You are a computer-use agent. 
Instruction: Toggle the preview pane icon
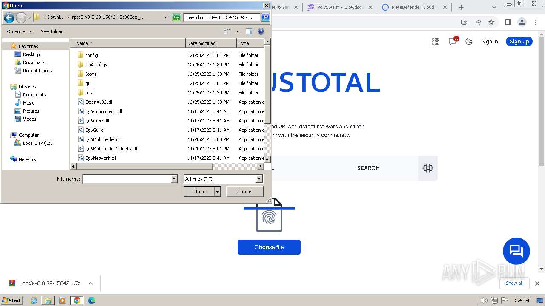pyautogui.click(x=249, y=31)
